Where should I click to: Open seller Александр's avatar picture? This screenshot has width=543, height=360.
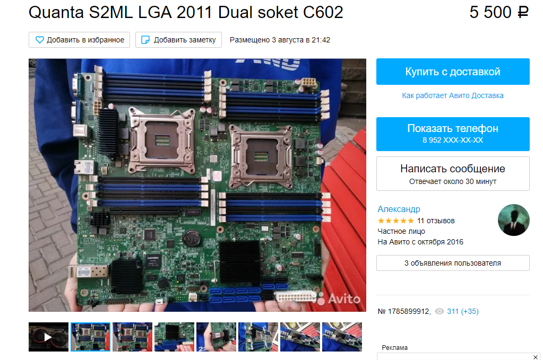pos(514,220)
